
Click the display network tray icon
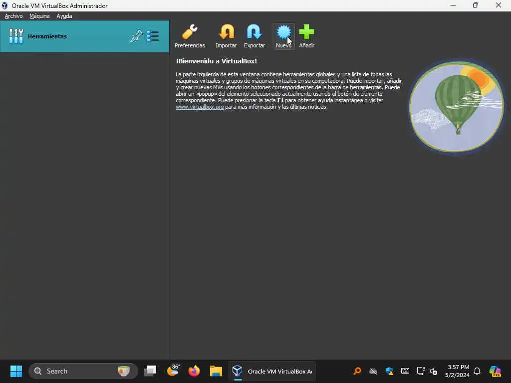point(421,371)
